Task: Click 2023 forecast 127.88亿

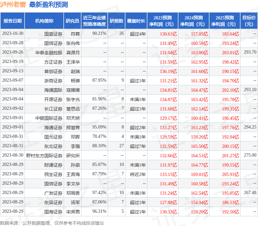Action: click(x=168, y=203)
